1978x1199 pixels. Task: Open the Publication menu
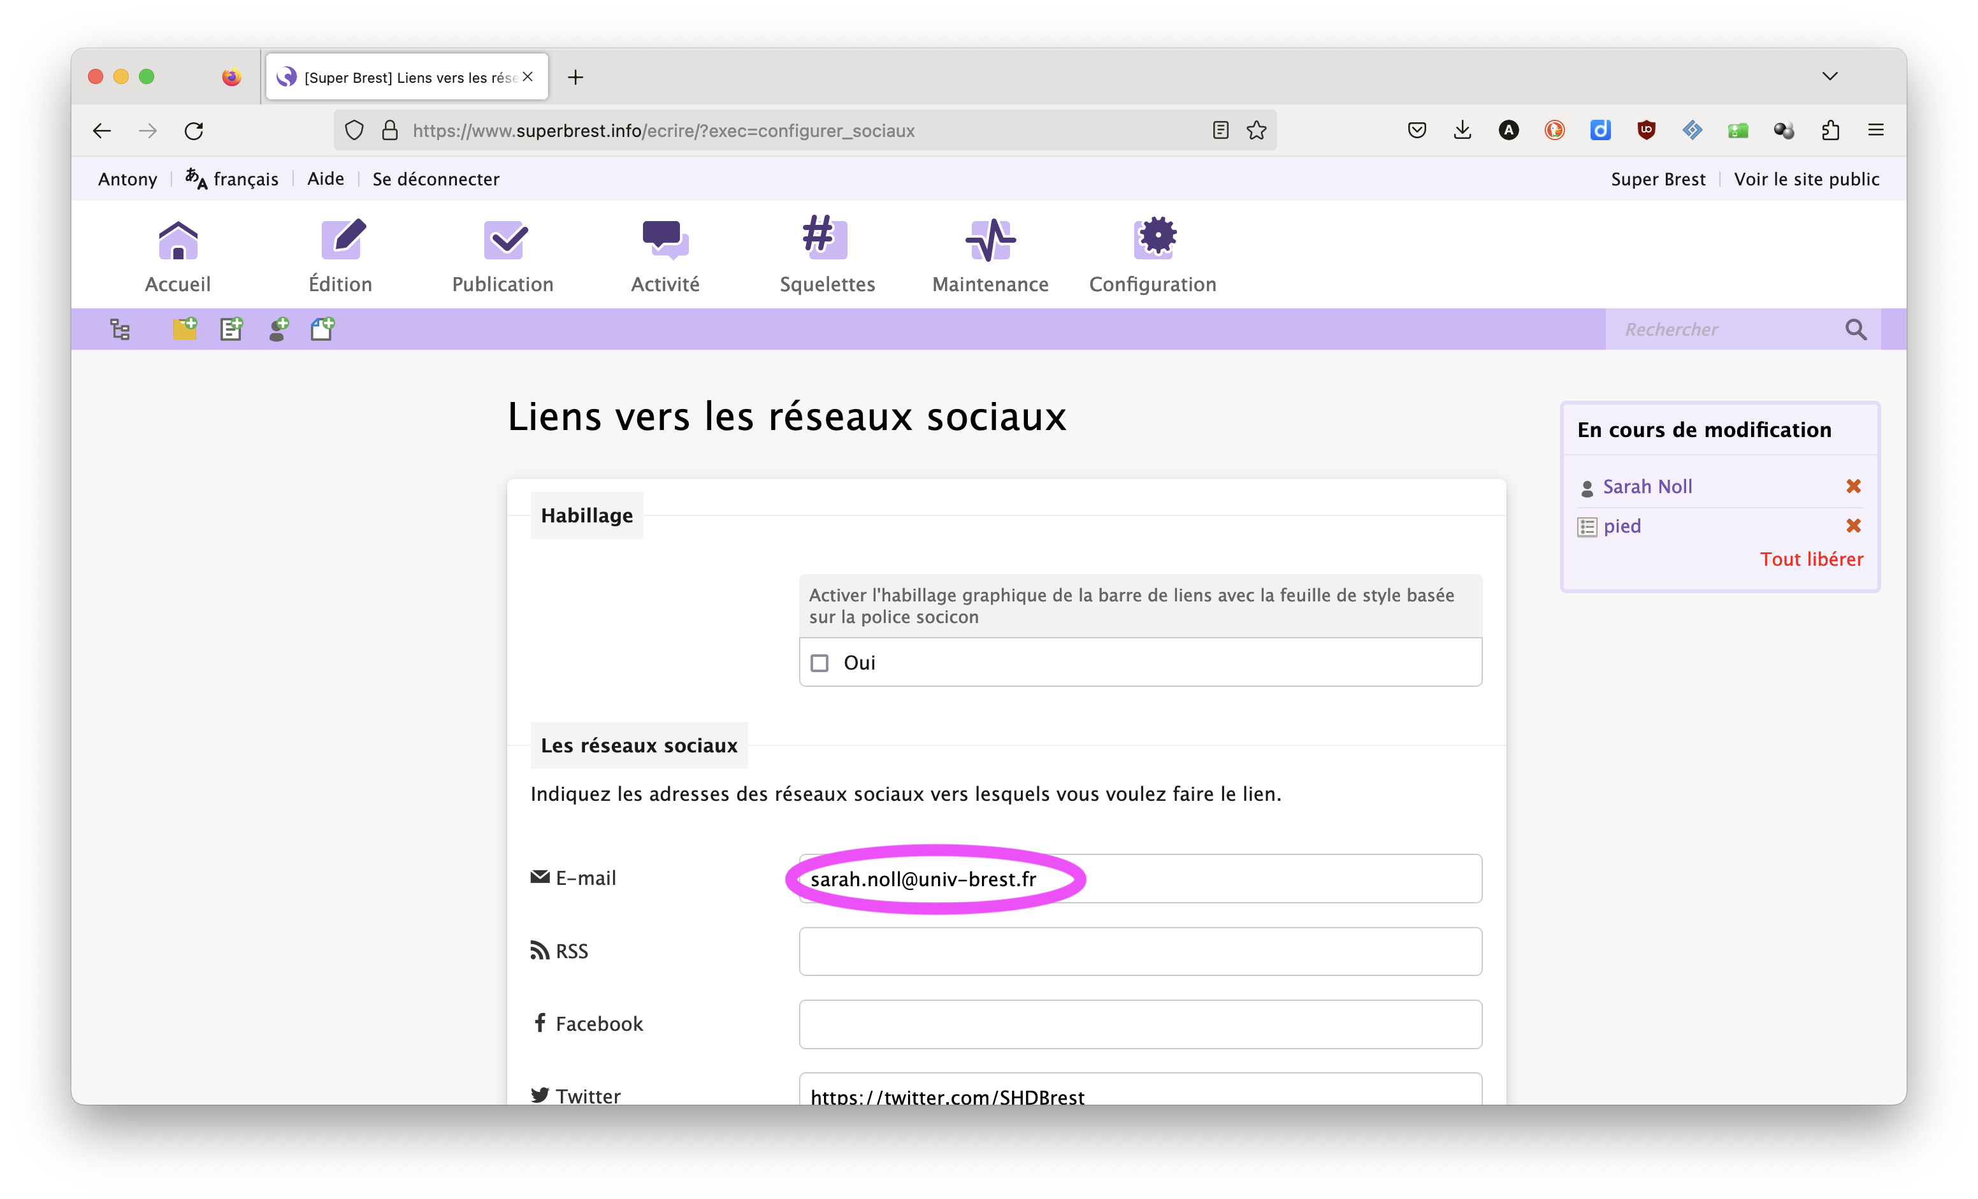click(503, 256)
